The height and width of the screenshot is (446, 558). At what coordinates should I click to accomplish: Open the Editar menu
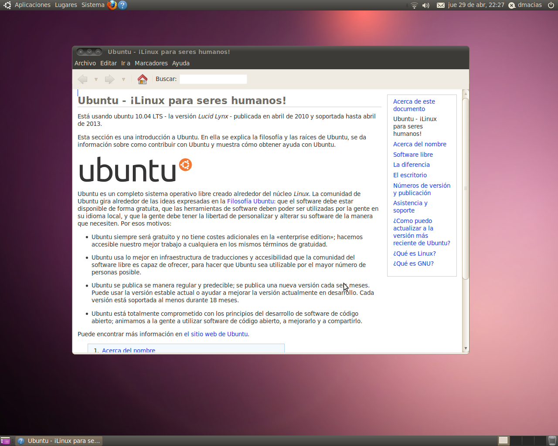[109, 63]
